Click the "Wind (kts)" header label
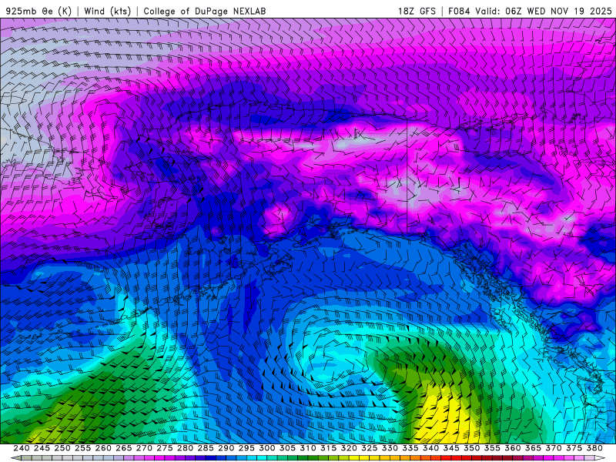The width and height of the screenshot is (616, 462). (107, 11)
